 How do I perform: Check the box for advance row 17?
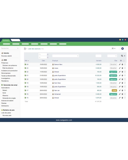point(125,90)
